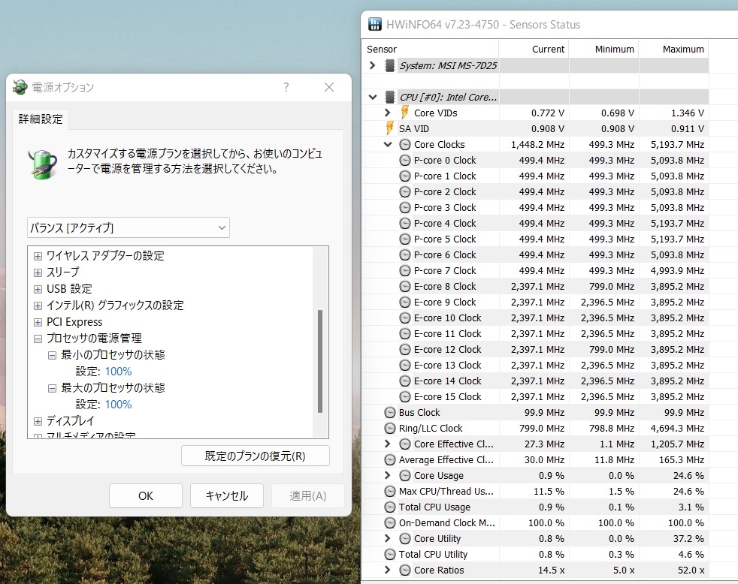Click Core Clocks current value 1,448.2 MHz
The height and width of the screenshot is (584, 738).
(x=537, y=144)
